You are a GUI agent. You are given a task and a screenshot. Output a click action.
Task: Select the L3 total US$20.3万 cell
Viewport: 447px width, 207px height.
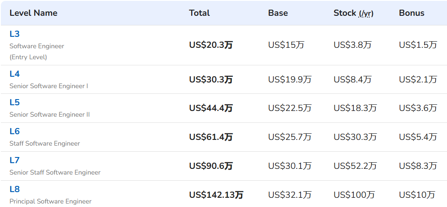[x=211, y=45]
